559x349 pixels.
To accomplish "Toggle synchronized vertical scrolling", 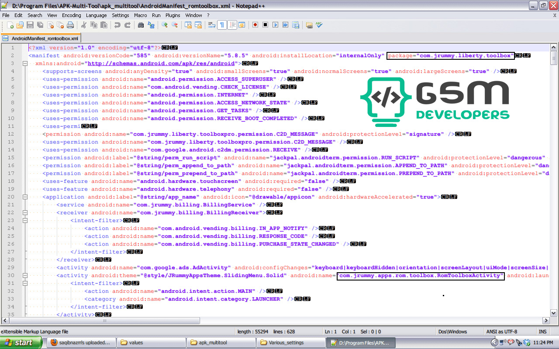I will [188, 25].
